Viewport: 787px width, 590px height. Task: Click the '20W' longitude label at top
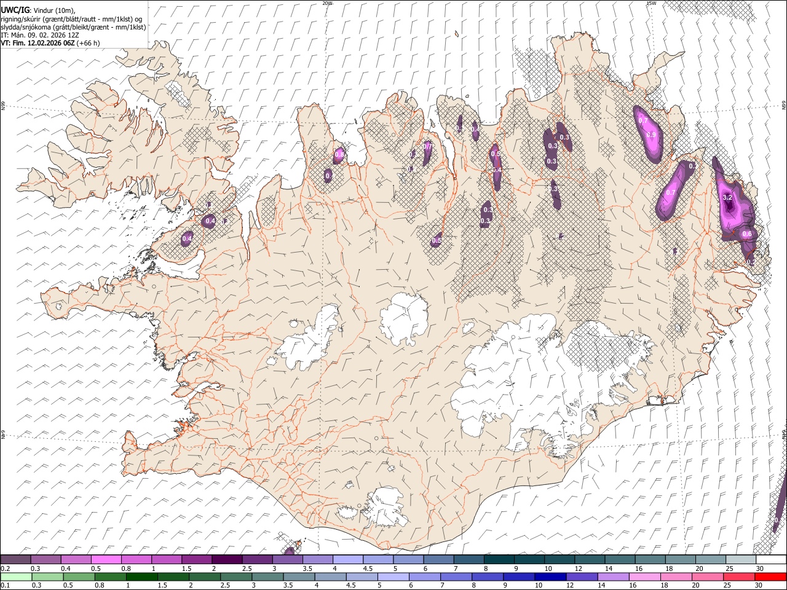[x=327, y=3]
